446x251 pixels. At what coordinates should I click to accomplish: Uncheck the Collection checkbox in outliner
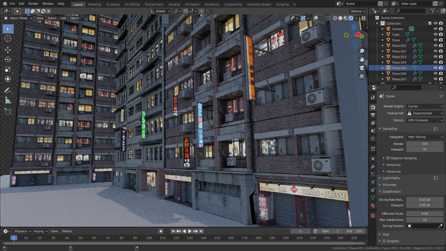[430, 23]
